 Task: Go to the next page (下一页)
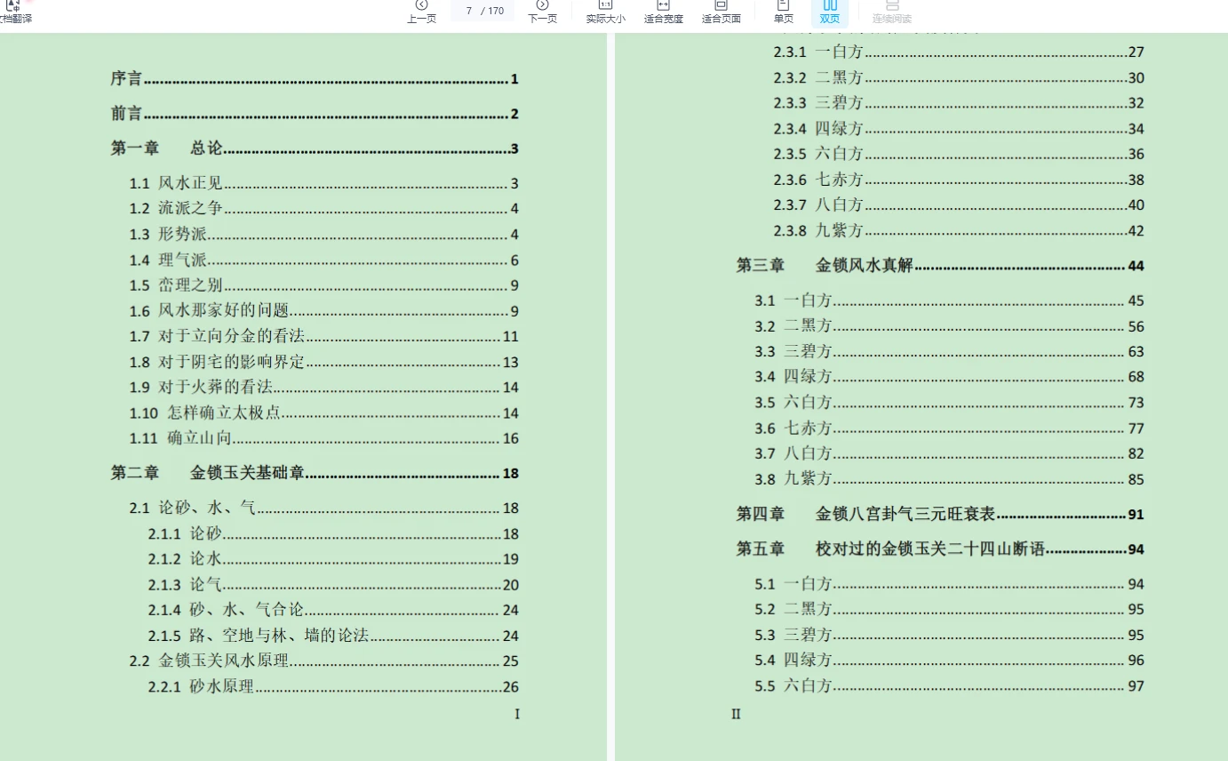coord(542,12)
